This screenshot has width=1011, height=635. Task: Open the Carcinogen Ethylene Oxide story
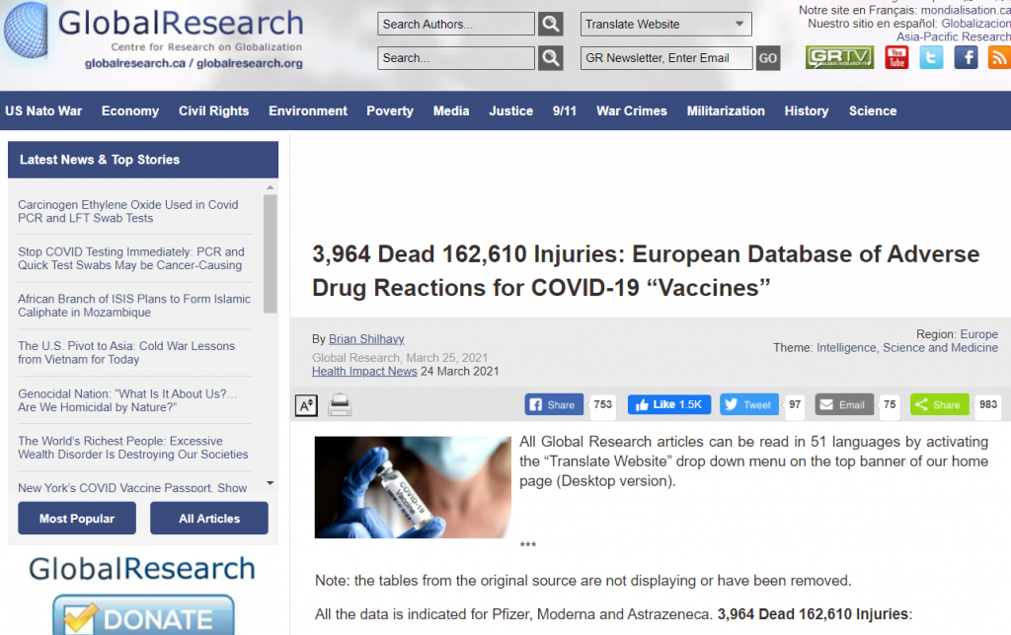pyautogui.click(x=128, y=211)
